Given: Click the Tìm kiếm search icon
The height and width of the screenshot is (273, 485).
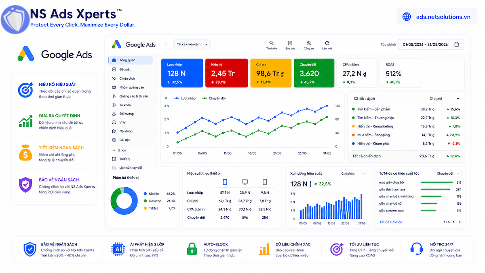Looking at the screenshot, I should point(271,43).
